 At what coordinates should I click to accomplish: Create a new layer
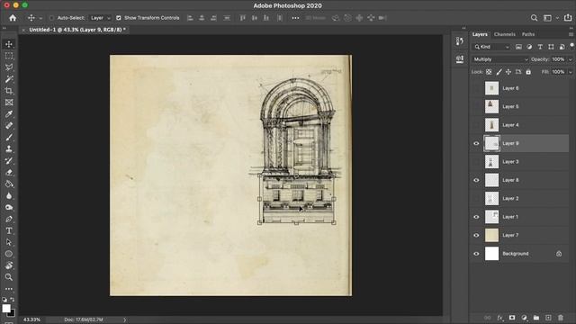pyautogui.click(x=548, y=318)
